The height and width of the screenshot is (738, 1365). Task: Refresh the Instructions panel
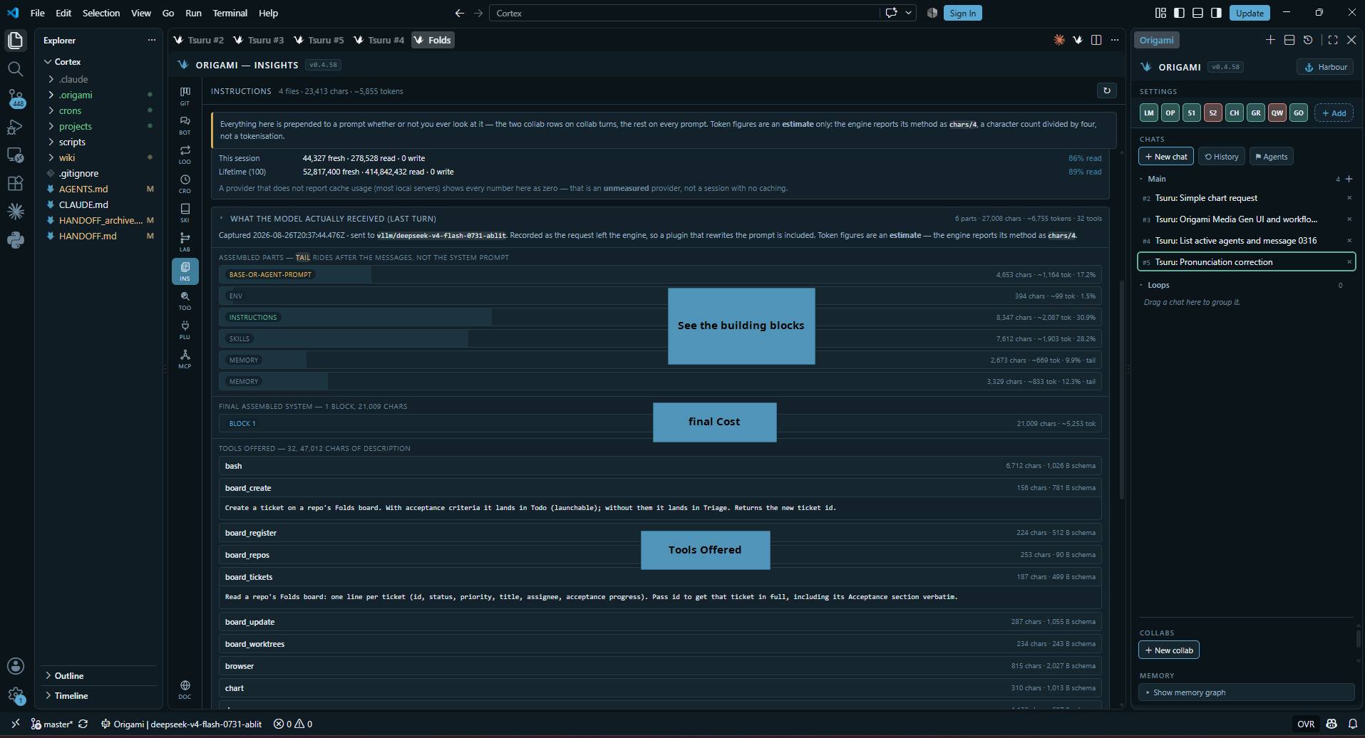pos(1106,90)
